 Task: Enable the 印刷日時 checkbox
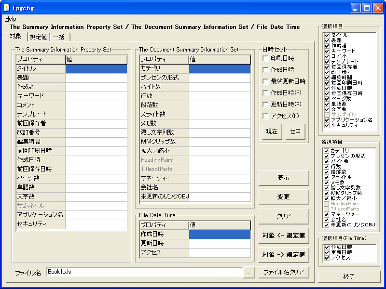(x=265, y=58)
